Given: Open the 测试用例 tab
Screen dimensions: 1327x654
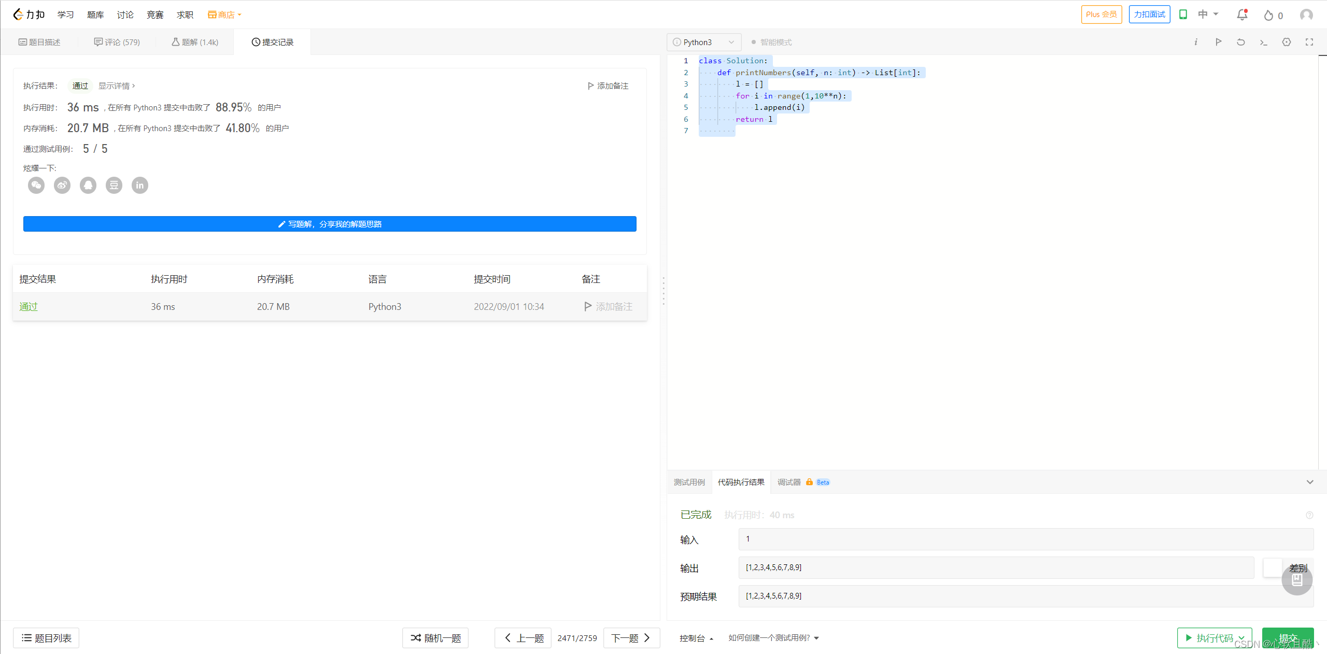Looking at the screenshot, I should tap(689, 482).
